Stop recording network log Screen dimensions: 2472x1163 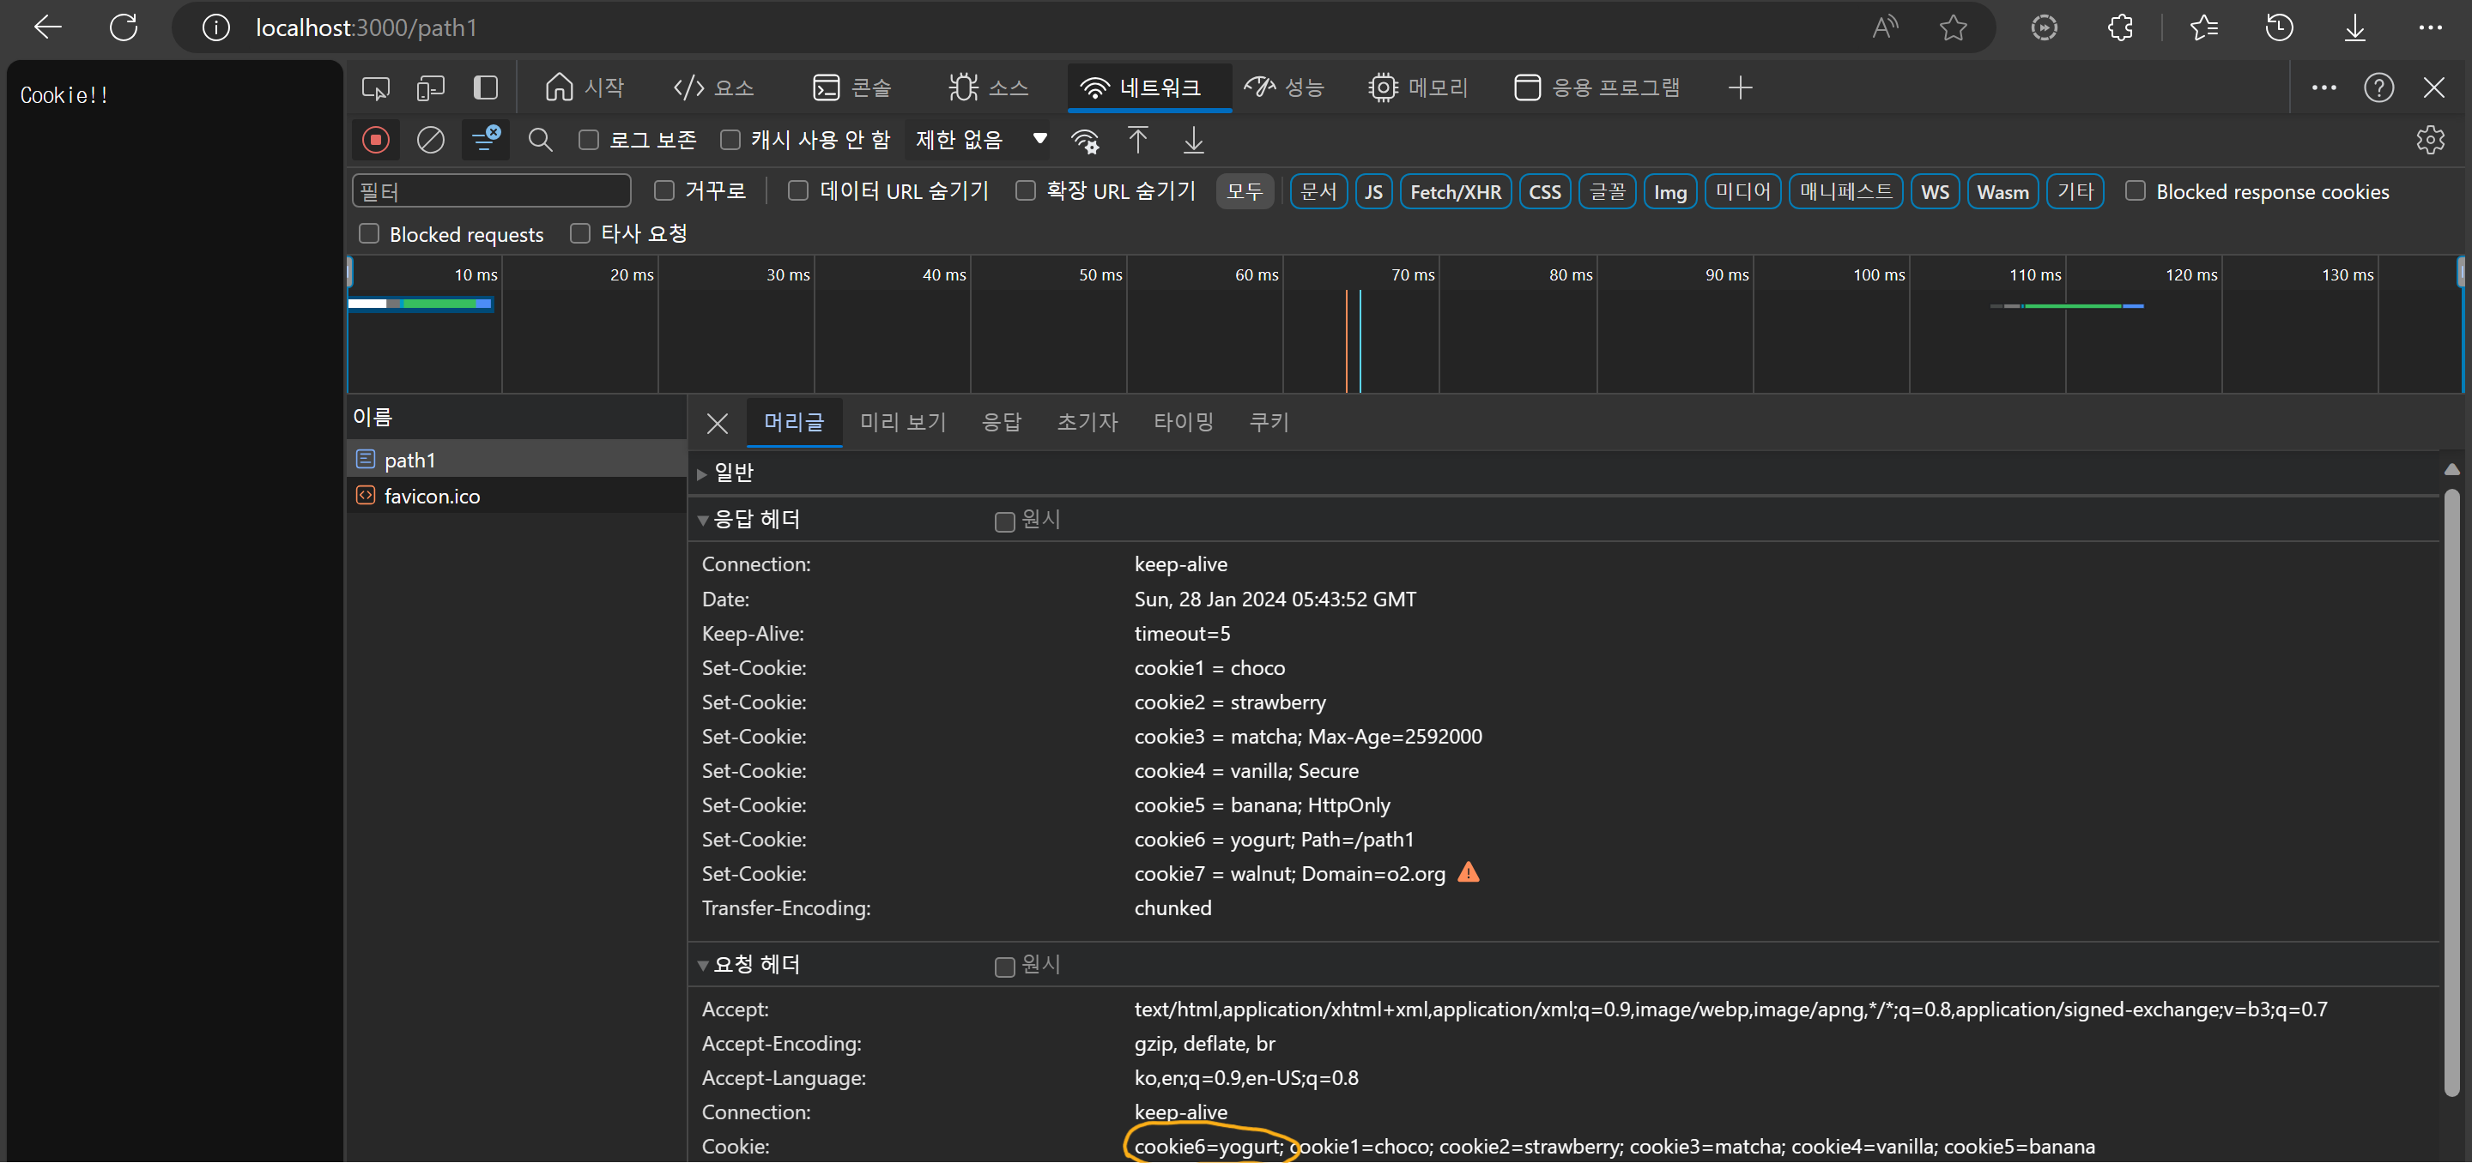375,140
